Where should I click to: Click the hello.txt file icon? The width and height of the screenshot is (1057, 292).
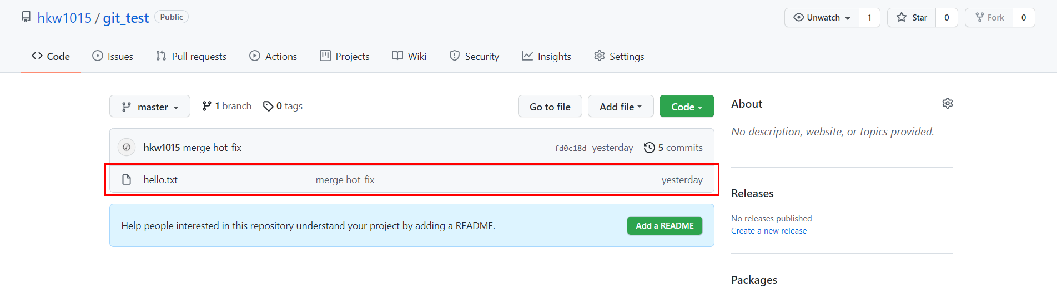tap(127, 179)
